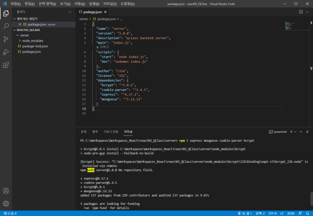The height and width of the screenshot is (216, 313).
Task: Click the "mongoose" dependency line
Action: coord(121,99)
